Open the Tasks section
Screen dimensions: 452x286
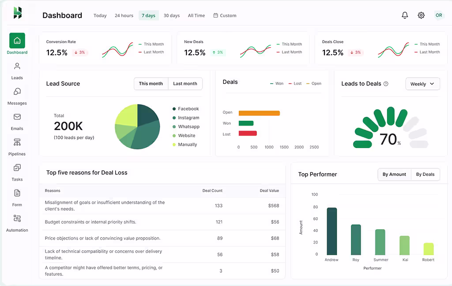[x=16, y=173]
